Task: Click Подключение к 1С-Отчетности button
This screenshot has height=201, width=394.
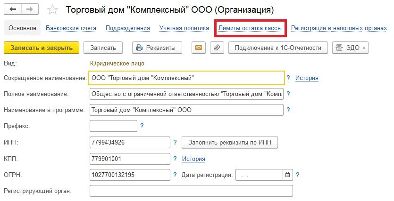Action: pyautogui.click(x=278, y=48)
